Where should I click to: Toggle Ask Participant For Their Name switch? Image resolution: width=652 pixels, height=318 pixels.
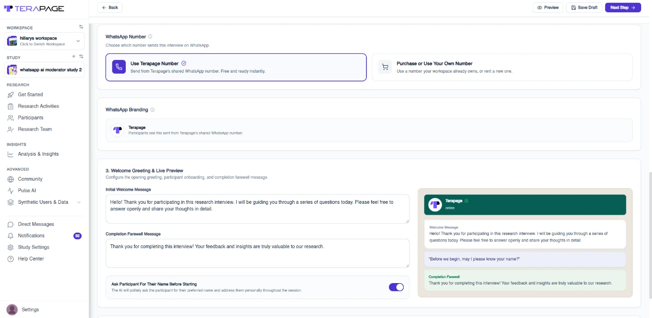396,287
